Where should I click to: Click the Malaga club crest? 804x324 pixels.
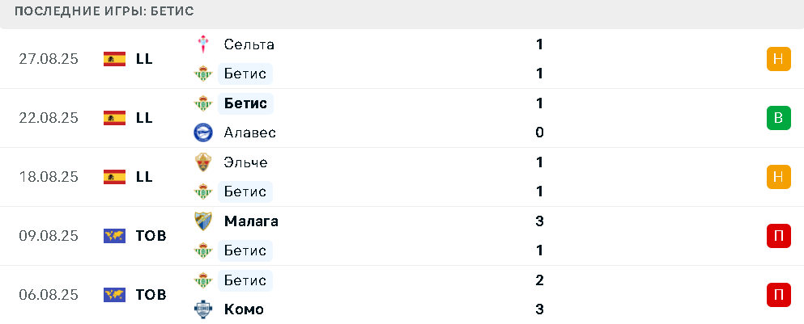pyautogui.click(x=203, y=221)
